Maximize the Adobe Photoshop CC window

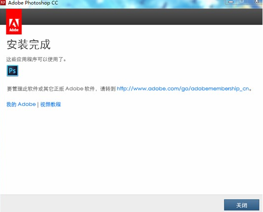point(242,1)
